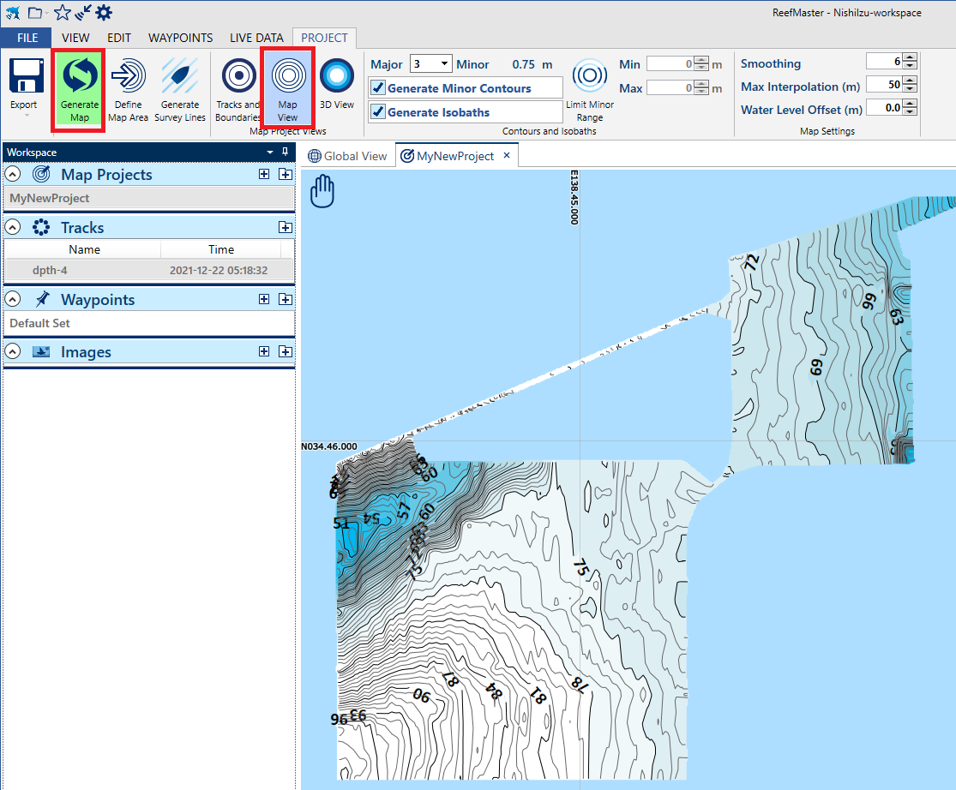Switch to the Global View tab
Screen dimensions: 956x790
(348, 156)
